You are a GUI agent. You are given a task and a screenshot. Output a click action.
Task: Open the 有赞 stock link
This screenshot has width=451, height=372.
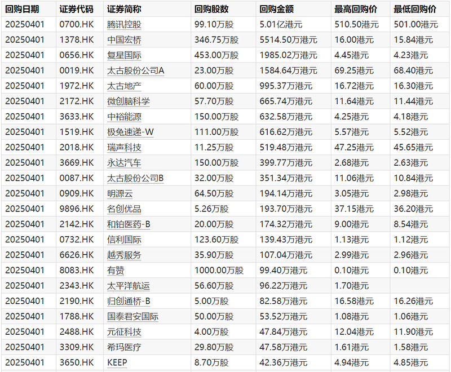point(116,271)
